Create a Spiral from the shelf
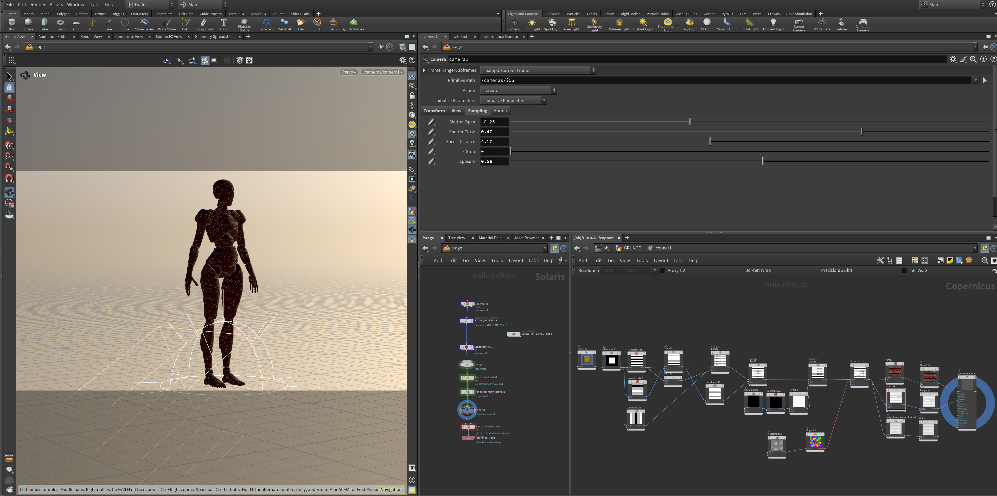 coord(317,24)
